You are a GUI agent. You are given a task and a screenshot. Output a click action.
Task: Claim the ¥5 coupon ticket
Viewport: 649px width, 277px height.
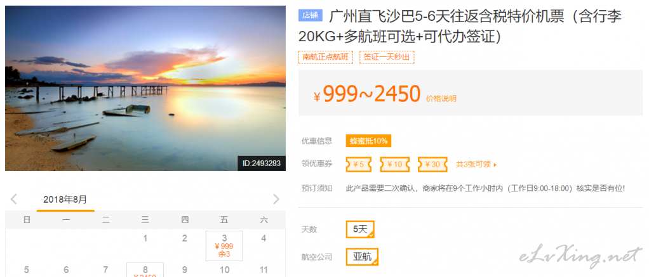(358, 165)
